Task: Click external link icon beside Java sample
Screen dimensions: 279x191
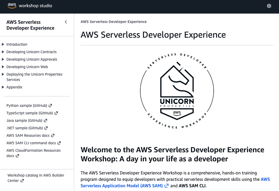Action: pos(46,120)
